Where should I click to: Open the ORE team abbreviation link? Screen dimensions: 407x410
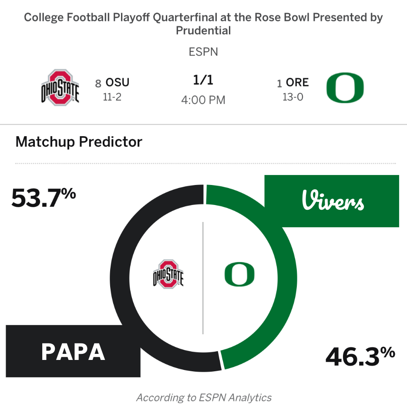(x=298, y=82)
